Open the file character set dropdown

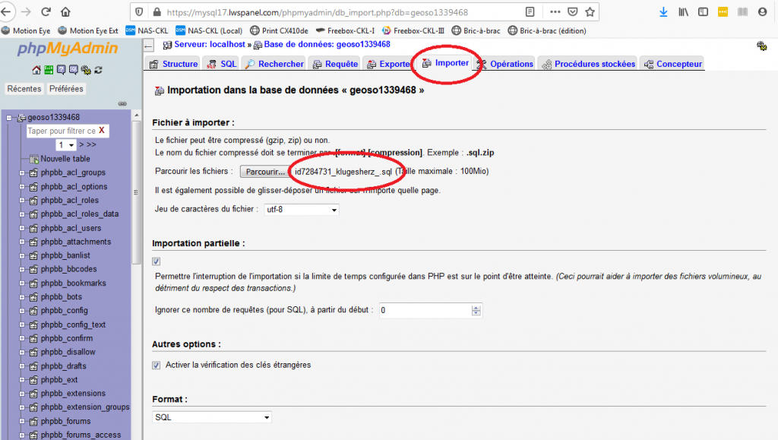point(302,209)
